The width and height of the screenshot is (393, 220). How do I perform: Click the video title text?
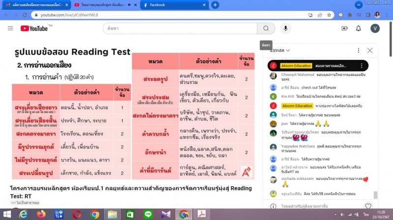point(131,192)
